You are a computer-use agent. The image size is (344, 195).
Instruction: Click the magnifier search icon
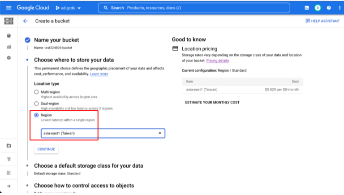(x=106, y=8)
